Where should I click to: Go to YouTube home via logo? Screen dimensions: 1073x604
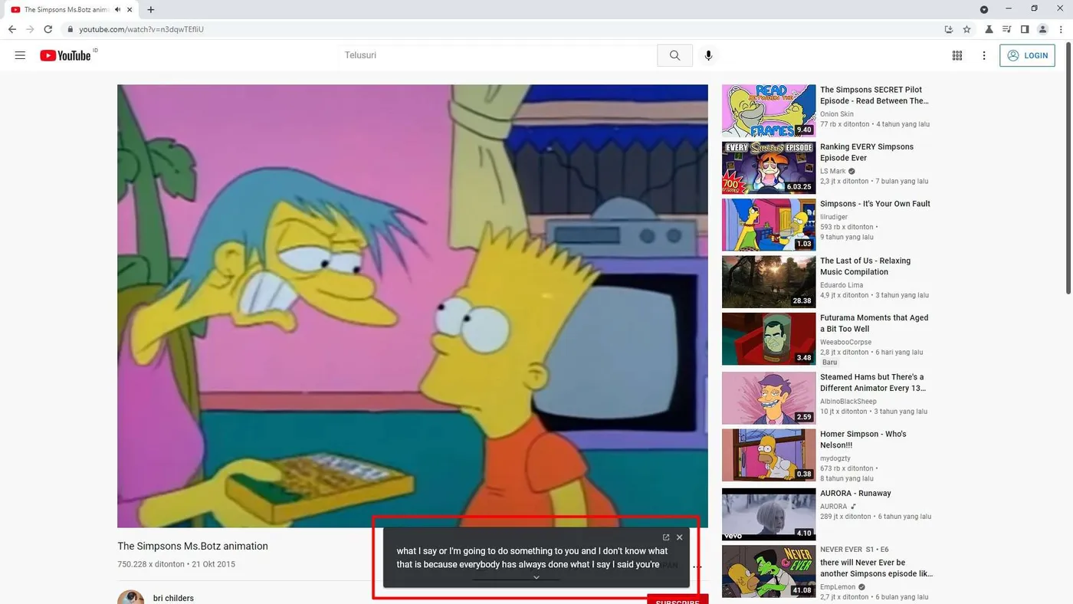click(65, 55)
